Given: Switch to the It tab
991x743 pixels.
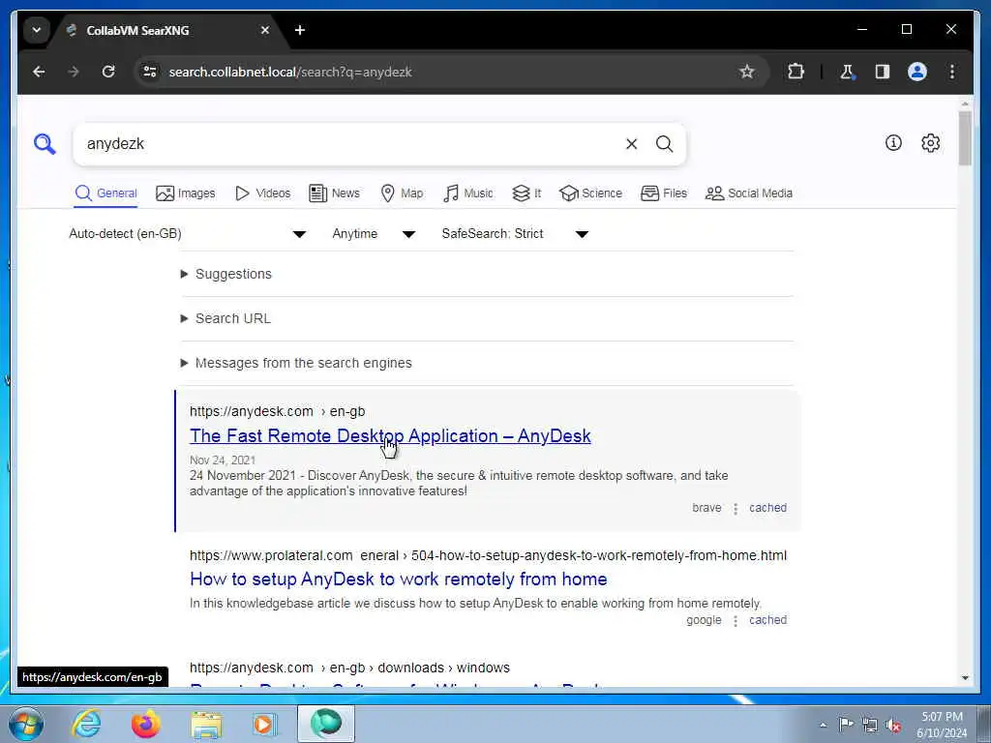Looking at the screenshot, I should 526,193.
